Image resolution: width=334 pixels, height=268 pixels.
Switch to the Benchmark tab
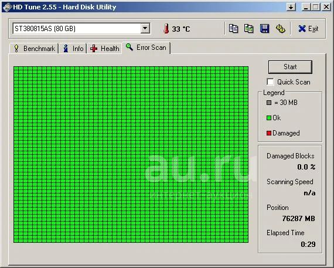34,49
